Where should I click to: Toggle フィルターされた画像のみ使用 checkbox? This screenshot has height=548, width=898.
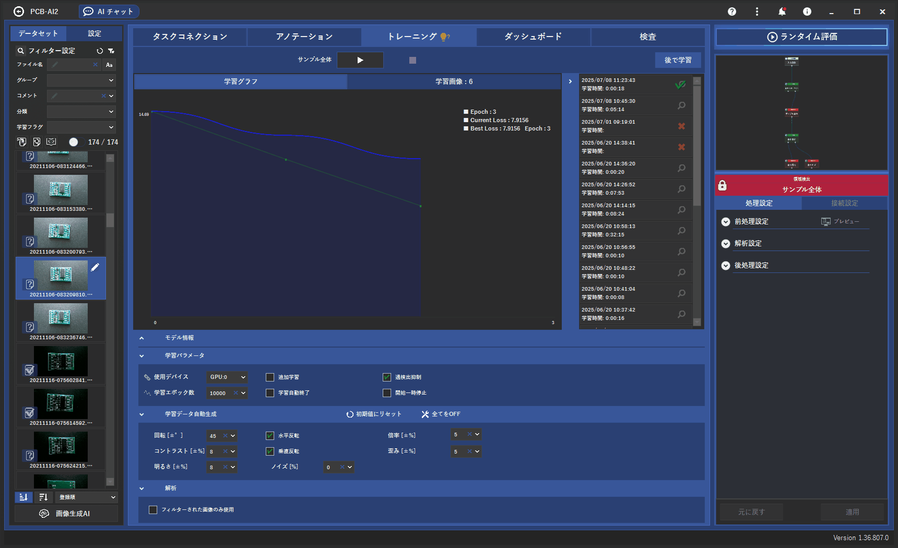(153, 510)
